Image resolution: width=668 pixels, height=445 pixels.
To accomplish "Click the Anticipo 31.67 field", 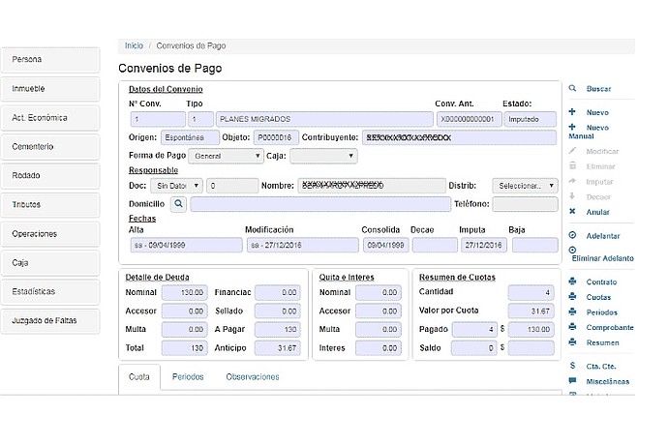I will [x=277, y=348].
